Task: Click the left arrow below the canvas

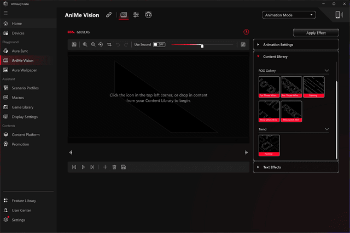Action: coord(71,152)
